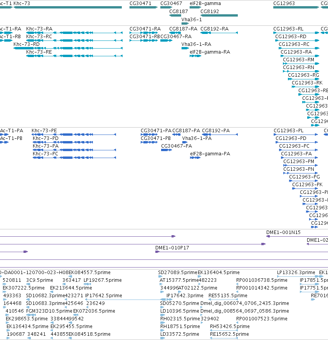Click the EK084557.5prime EST label

pyautogui.click(x=89, y=273)
